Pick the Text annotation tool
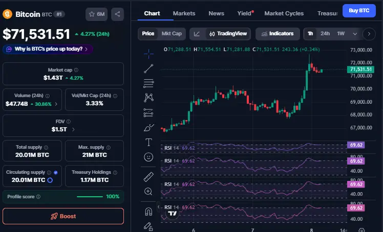 [x=148, y=142]
